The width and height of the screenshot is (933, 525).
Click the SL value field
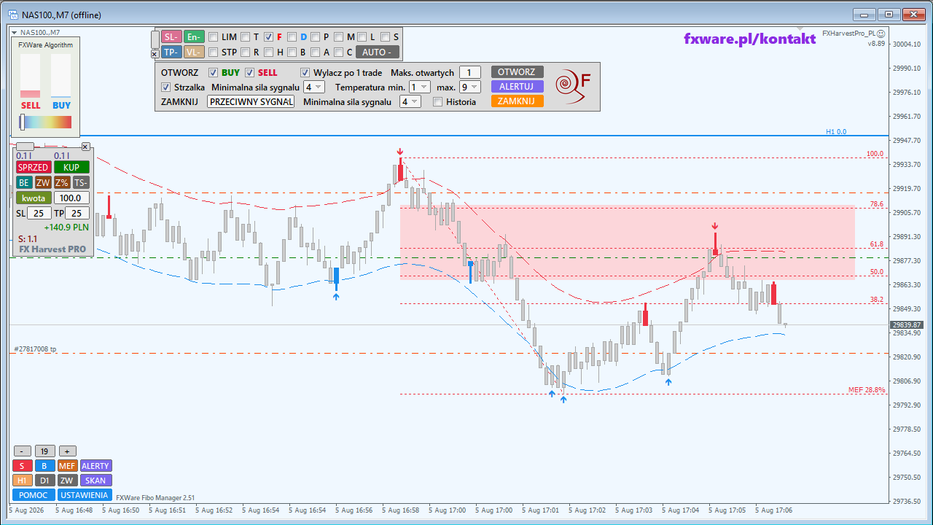coord(39,213)
